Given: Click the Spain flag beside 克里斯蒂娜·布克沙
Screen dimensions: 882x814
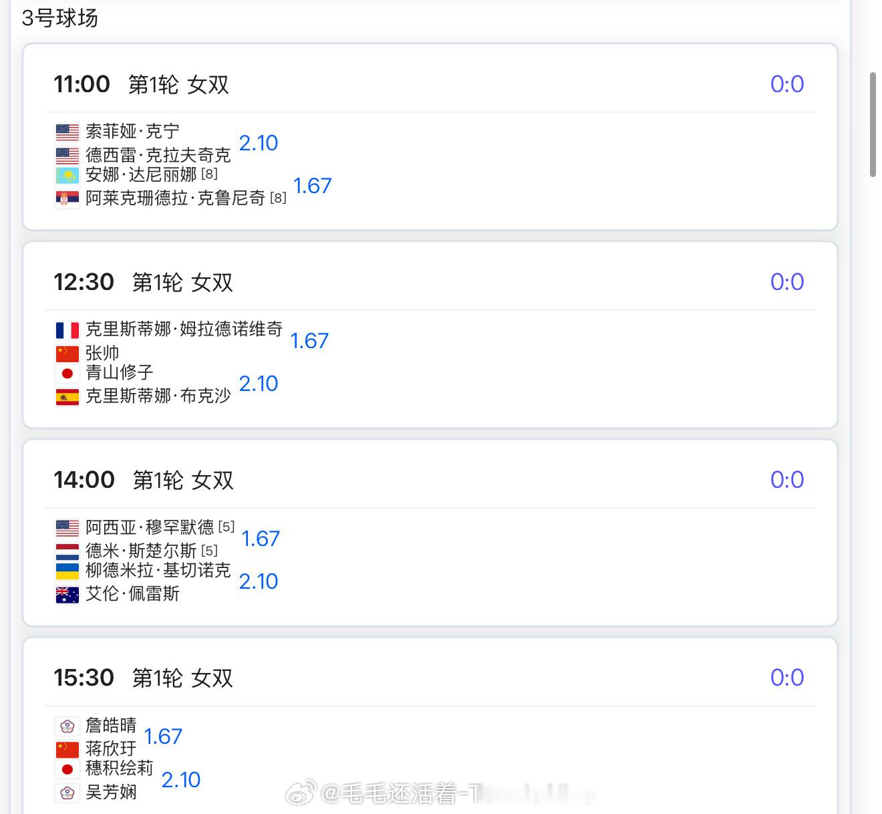Looking at the screenshot, I should [67, 396].
